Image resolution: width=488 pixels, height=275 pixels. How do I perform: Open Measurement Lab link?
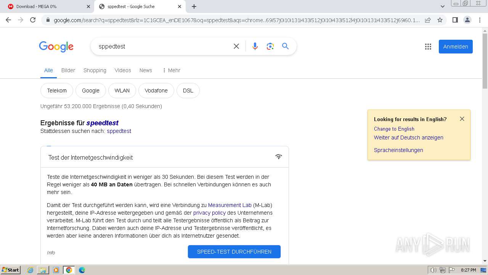pos(230,205)
